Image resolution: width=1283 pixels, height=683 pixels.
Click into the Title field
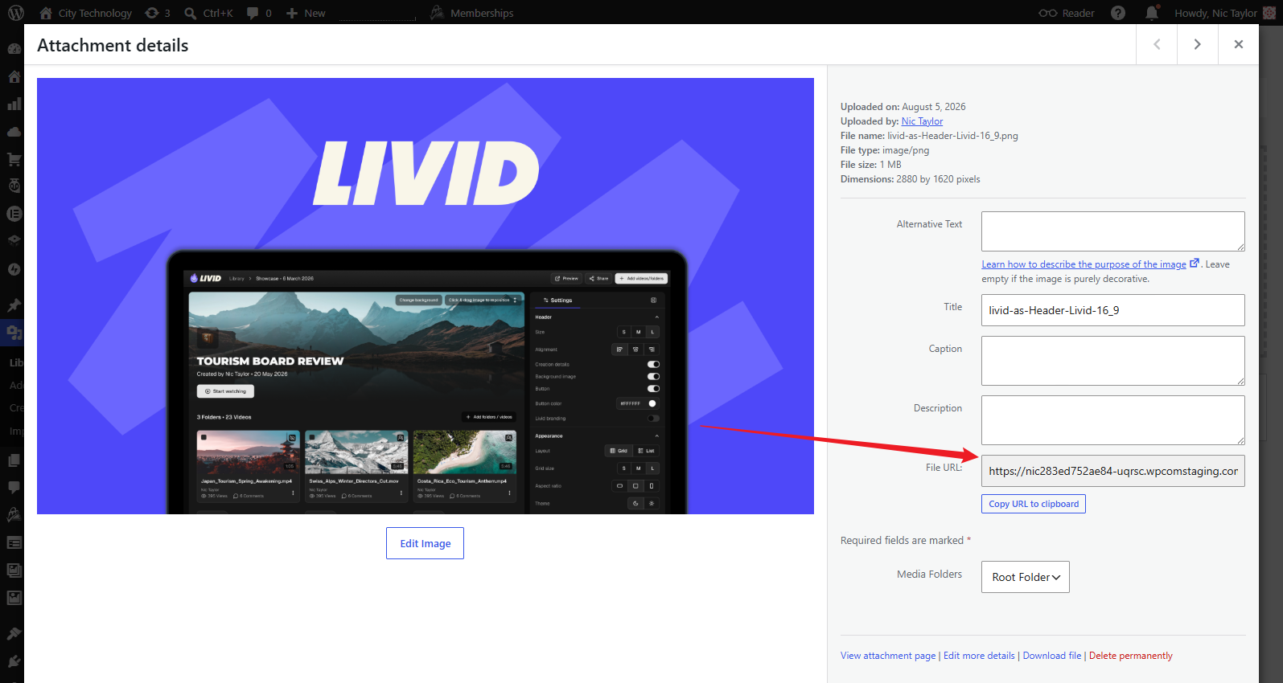pyautogui.click(x=1112, y=310)
